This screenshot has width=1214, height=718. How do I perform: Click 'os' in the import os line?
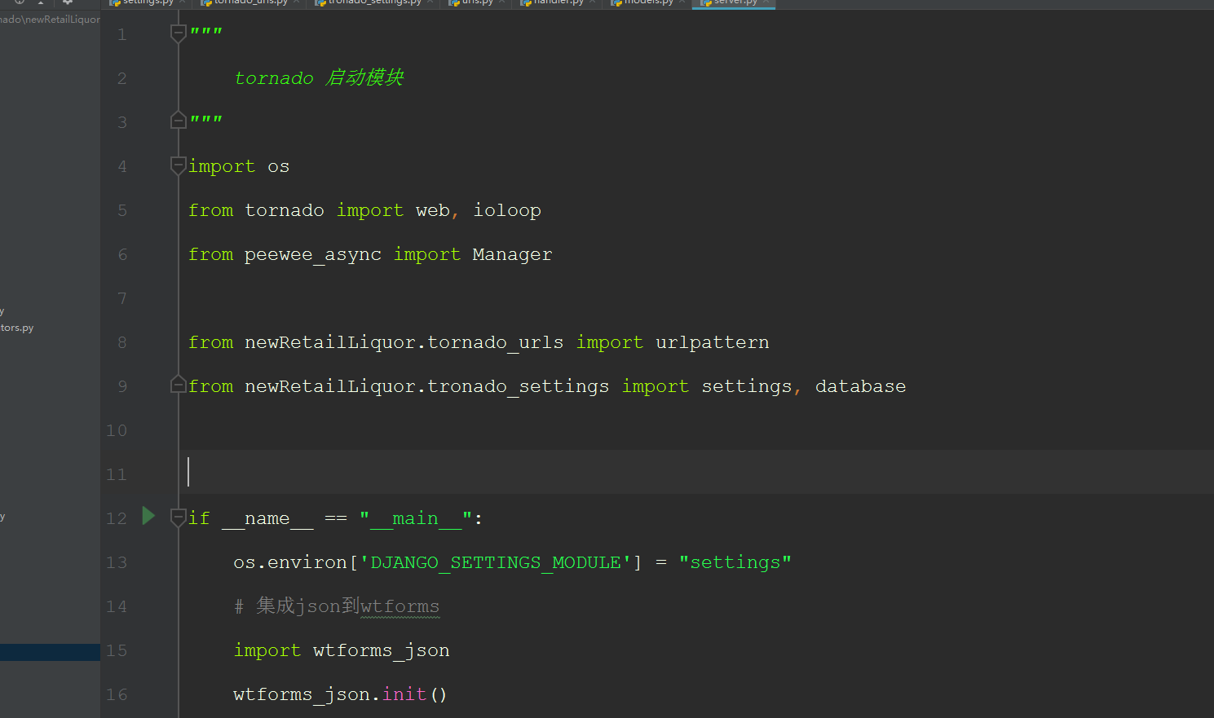pyautogui.click(x=279, y=167)
